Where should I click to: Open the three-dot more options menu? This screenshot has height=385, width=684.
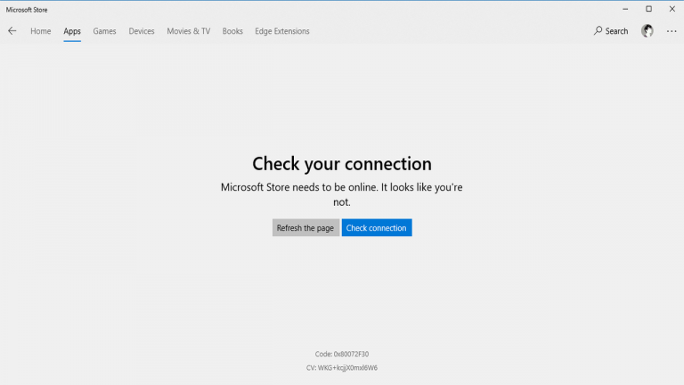pyautogui.click(x=672, y=31)
